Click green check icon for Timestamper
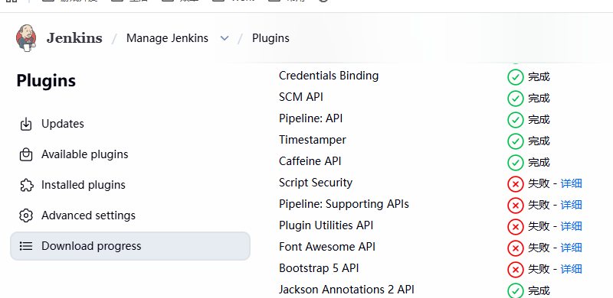 (x=515, y=141)
